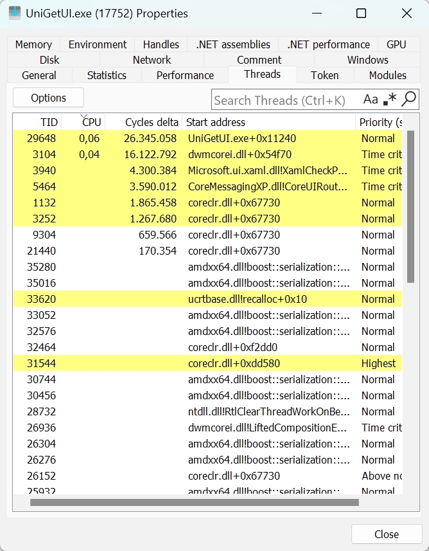The image size is (429, 551).
Task: Select thread 3940 Microsoft.ui.xaml.dll row
Action: click(x=208, y=170)
